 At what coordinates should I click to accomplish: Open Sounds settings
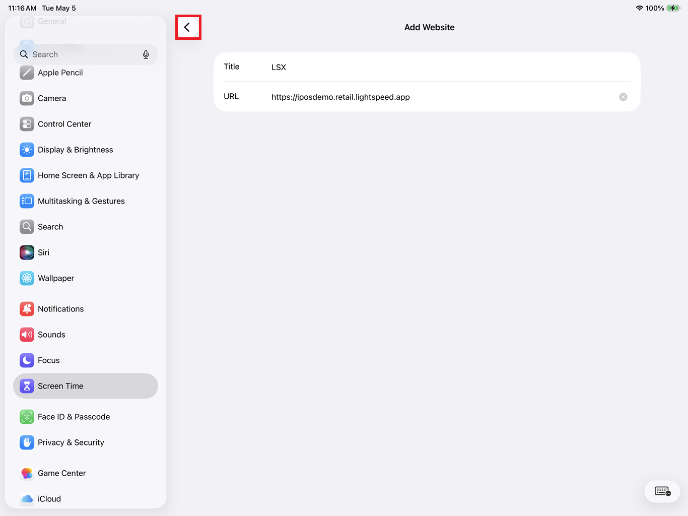coord(86,335)
